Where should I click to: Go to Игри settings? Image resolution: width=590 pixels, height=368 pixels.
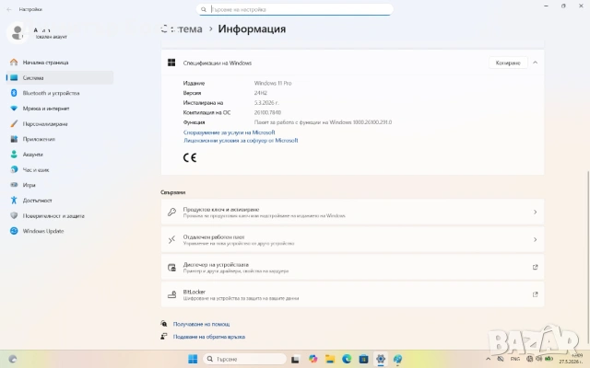click(59, 185)
